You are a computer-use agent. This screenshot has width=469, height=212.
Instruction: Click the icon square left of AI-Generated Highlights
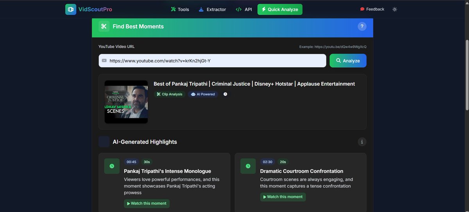tap(104, 142)
